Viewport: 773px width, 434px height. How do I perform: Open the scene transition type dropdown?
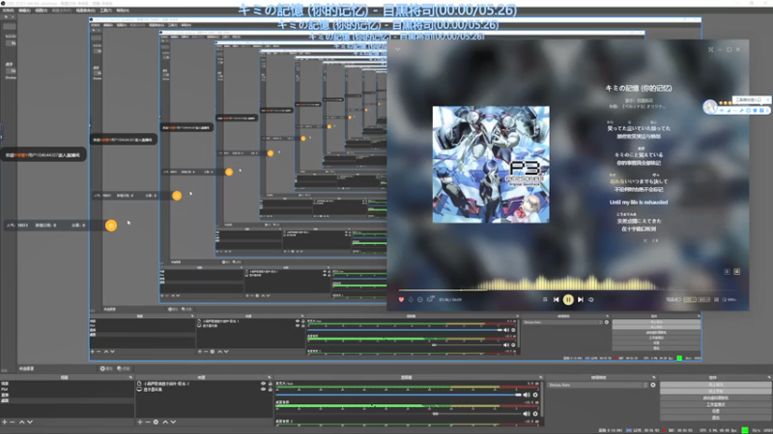pos(597,385)
